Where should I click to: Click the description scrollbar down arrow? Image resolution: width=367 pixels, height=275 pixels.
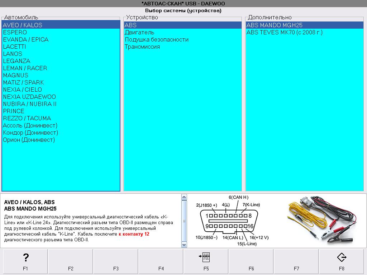tap(184, 245)
